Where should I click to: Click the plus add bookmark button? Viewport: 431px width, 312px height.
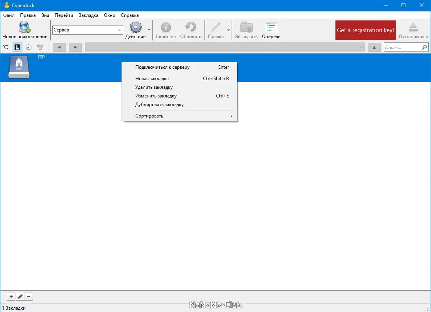pyautogui.click(x=11, y=297)
